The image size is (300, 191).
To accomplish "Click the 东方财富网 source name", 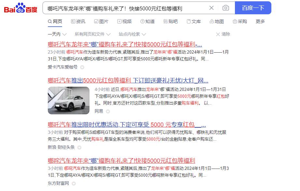I will click(58, 183).
